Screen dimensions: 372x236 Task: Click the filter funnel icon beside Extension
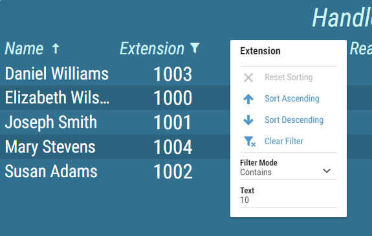195,48
